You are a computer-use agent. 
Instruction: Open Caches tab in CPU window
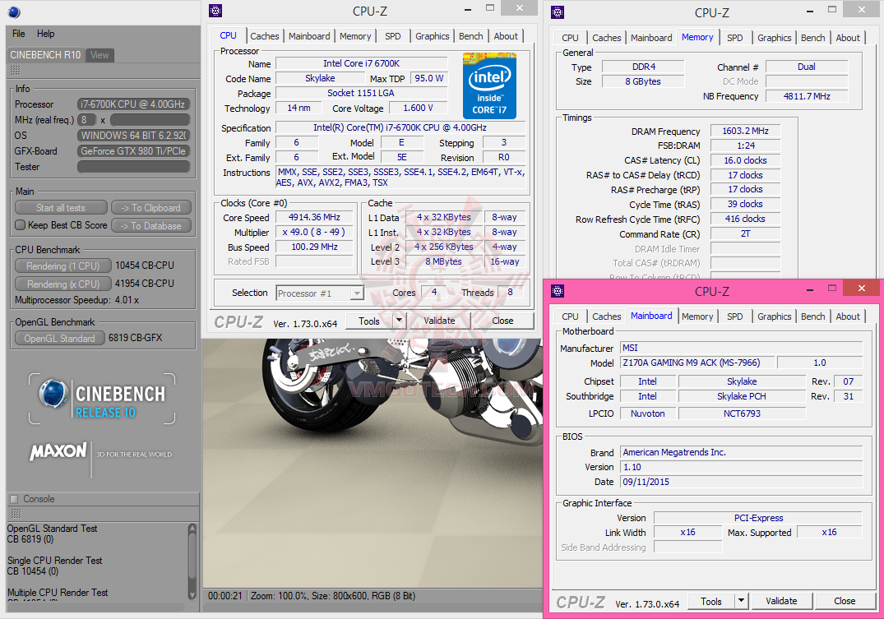tap(265, 36)
